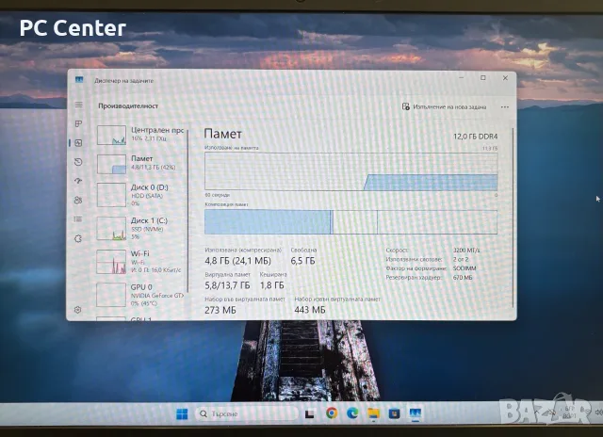Click the memory usage graph
This screenshot has width=603, height=437.
pyautogui.click(x=350, y=171)
